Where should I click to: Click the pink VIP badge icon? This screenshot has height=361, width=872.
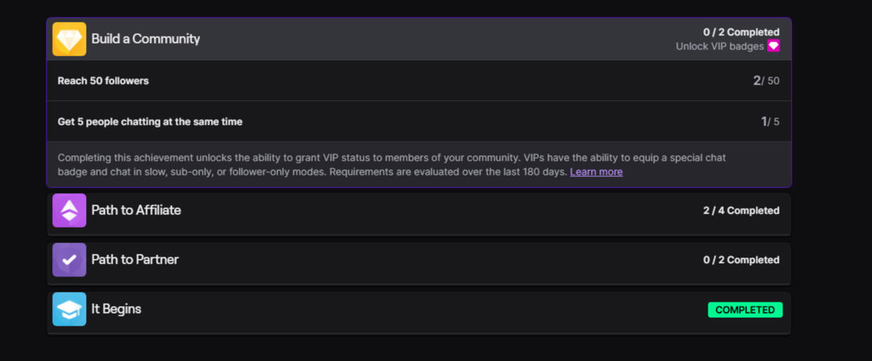773,46
